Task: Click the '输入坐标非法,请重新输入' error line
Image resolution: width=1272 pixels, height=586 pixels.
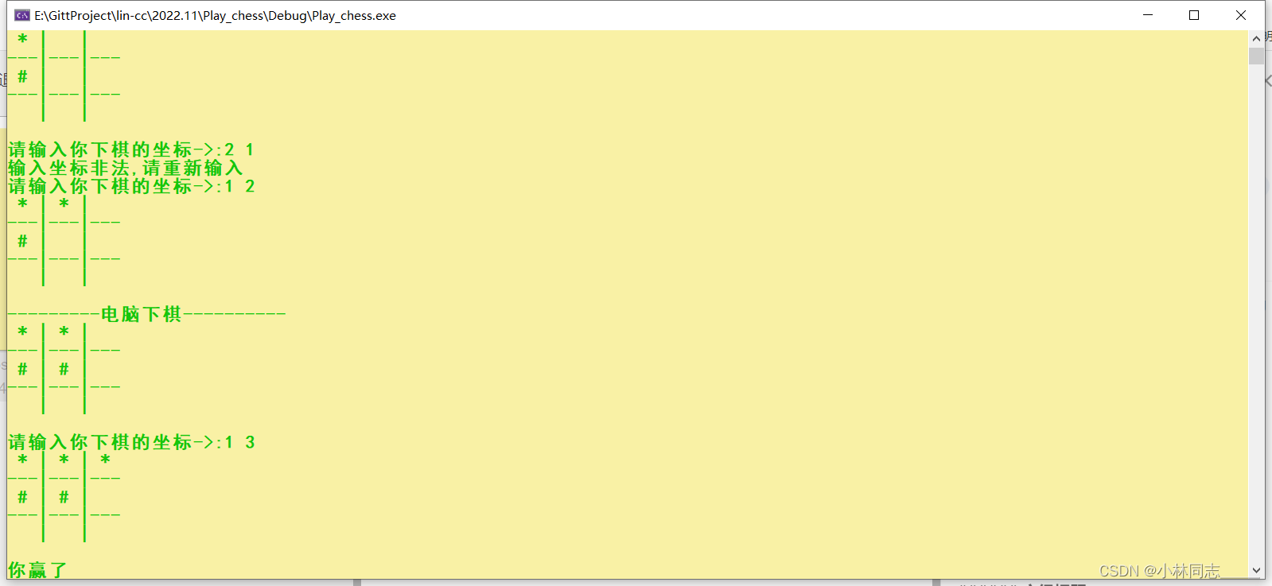Action: [125, 168]
